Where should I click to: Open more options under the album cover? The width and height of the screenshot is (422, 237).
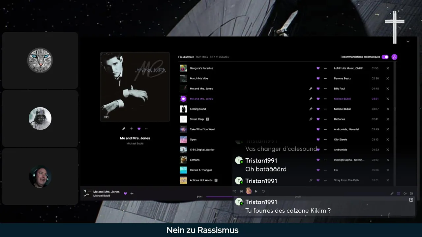point(146,129)
